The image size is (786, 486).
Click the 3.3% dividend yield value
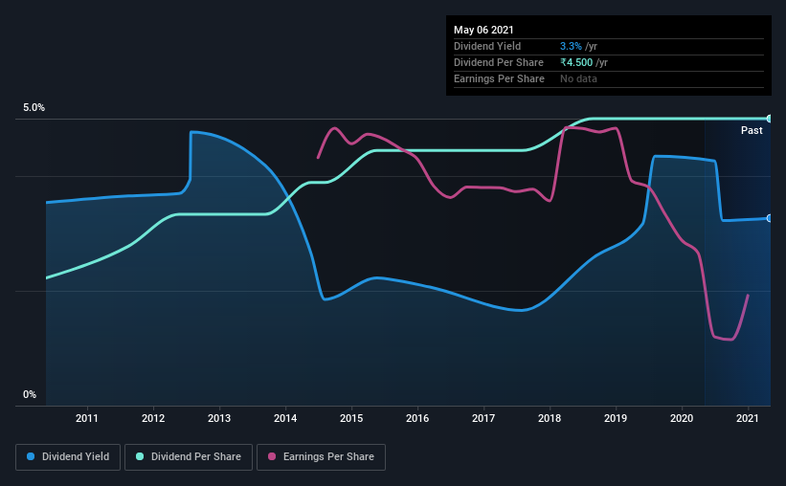(571, 46)
